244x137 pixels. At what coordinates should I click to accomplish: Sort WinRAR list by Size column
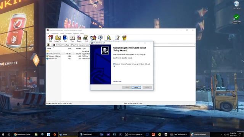(x=69, y=49)
